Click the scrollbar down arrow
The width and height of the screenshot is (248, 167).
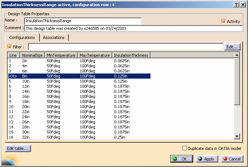pyautogui.click(x=237, y=136)
